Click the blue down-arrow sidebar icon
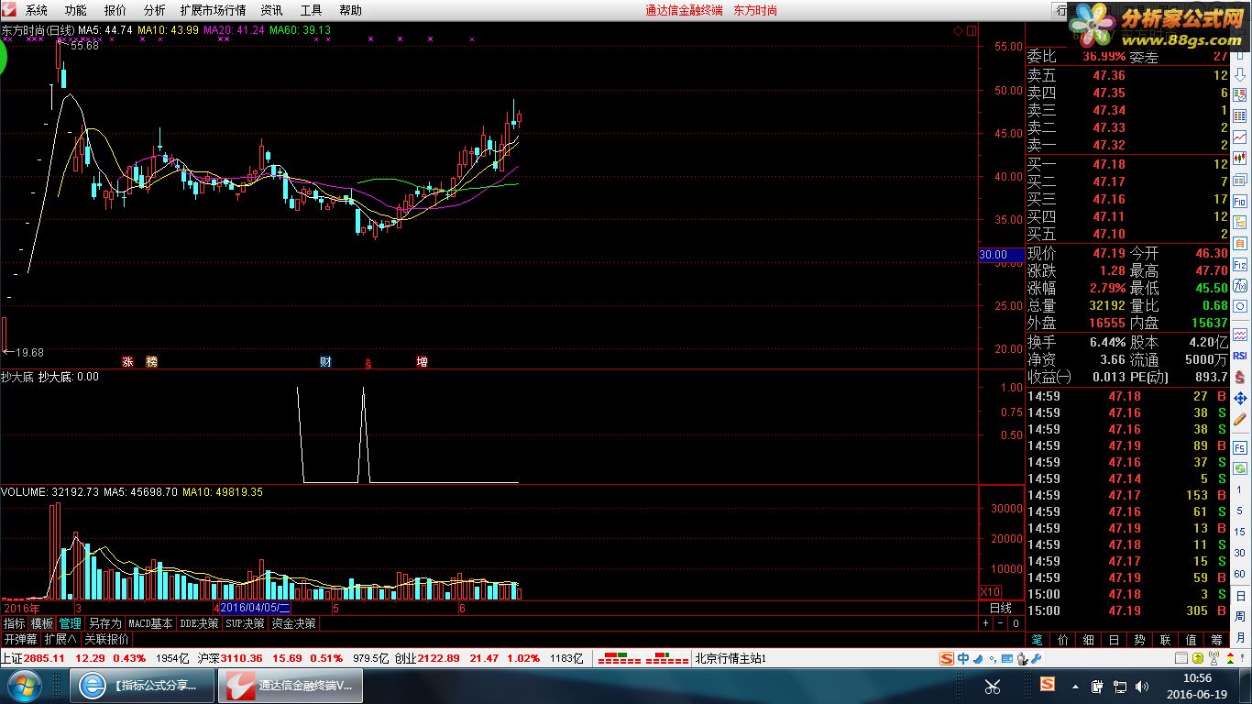The image size is (1252, 704). click(x=1239, y=75)
